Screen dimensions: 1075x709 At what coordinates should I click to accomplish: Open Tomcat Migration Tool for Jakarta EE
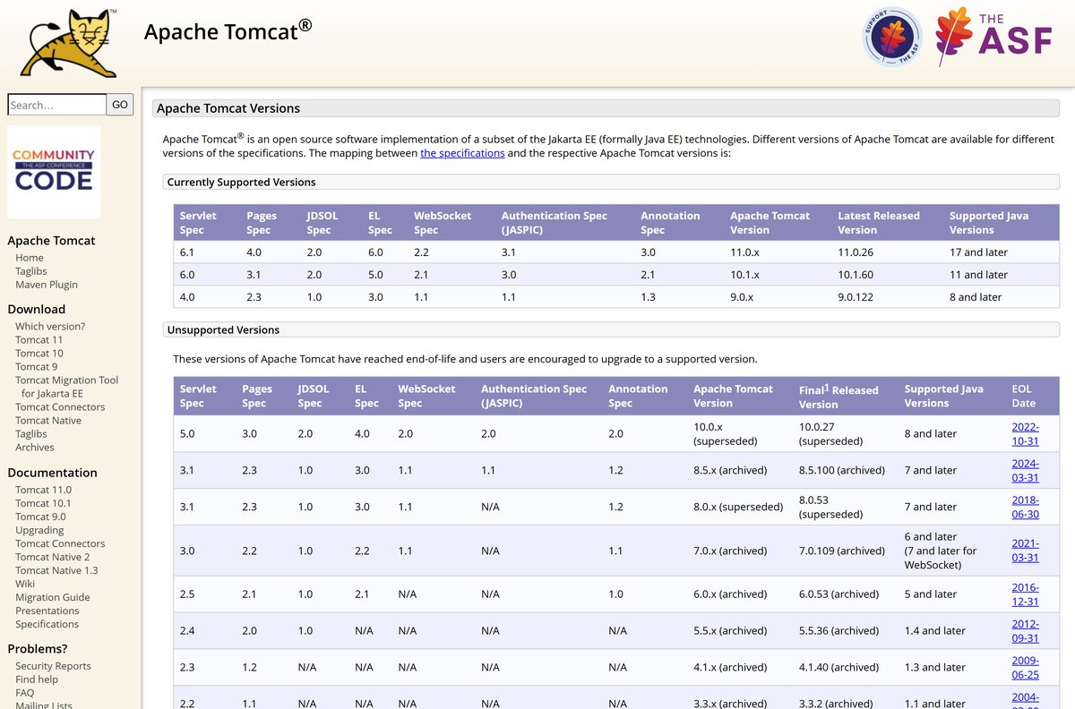tap(66, 387)
